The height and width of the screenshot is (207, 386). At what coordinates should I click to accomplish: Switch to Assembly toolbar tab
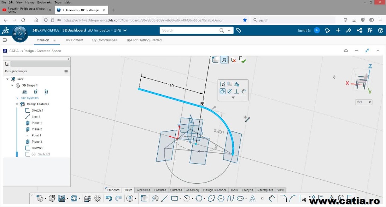(193, 190)
